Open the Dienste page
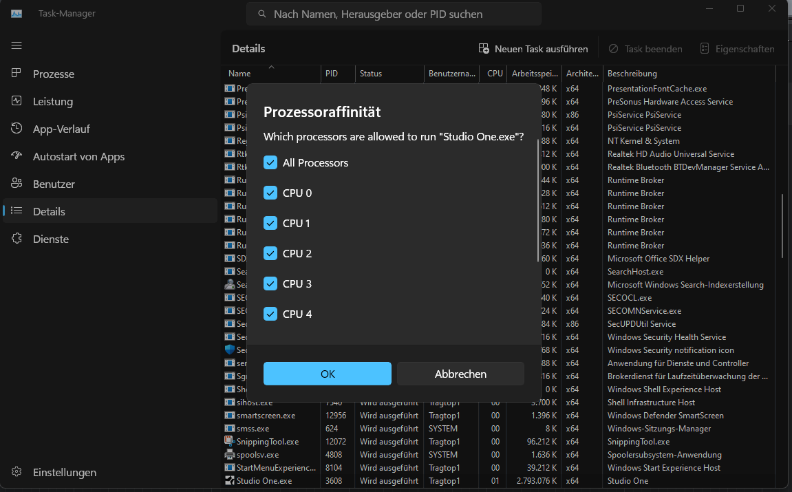Image resolution: width=792 pixels, height=492 pixels. click(110, 239)
